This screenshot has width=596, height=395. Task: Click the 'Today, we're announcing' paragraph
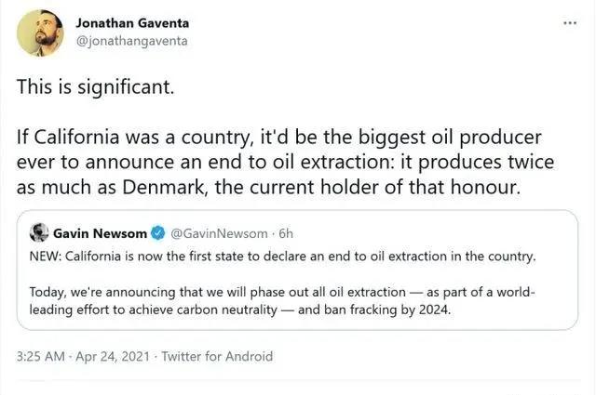pyautogui.click(x=279, y=301)
